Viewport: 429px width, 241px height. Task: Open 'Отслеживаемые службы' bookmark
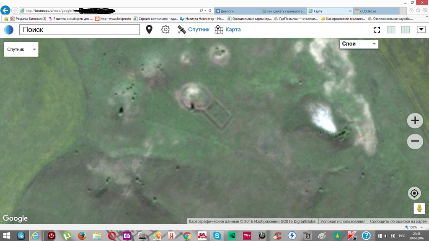pyautogui.click(x=390, y=19)
